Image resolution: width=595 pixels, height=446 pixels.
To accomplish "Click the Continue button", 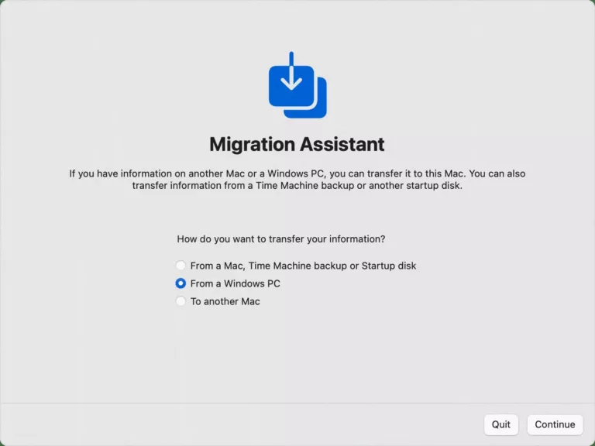I will point(555,424).
